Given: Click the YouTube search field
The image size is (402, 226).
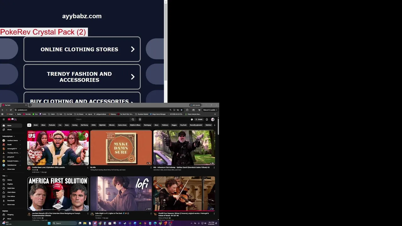Looking at the screenshot, I should coord(102,119).
